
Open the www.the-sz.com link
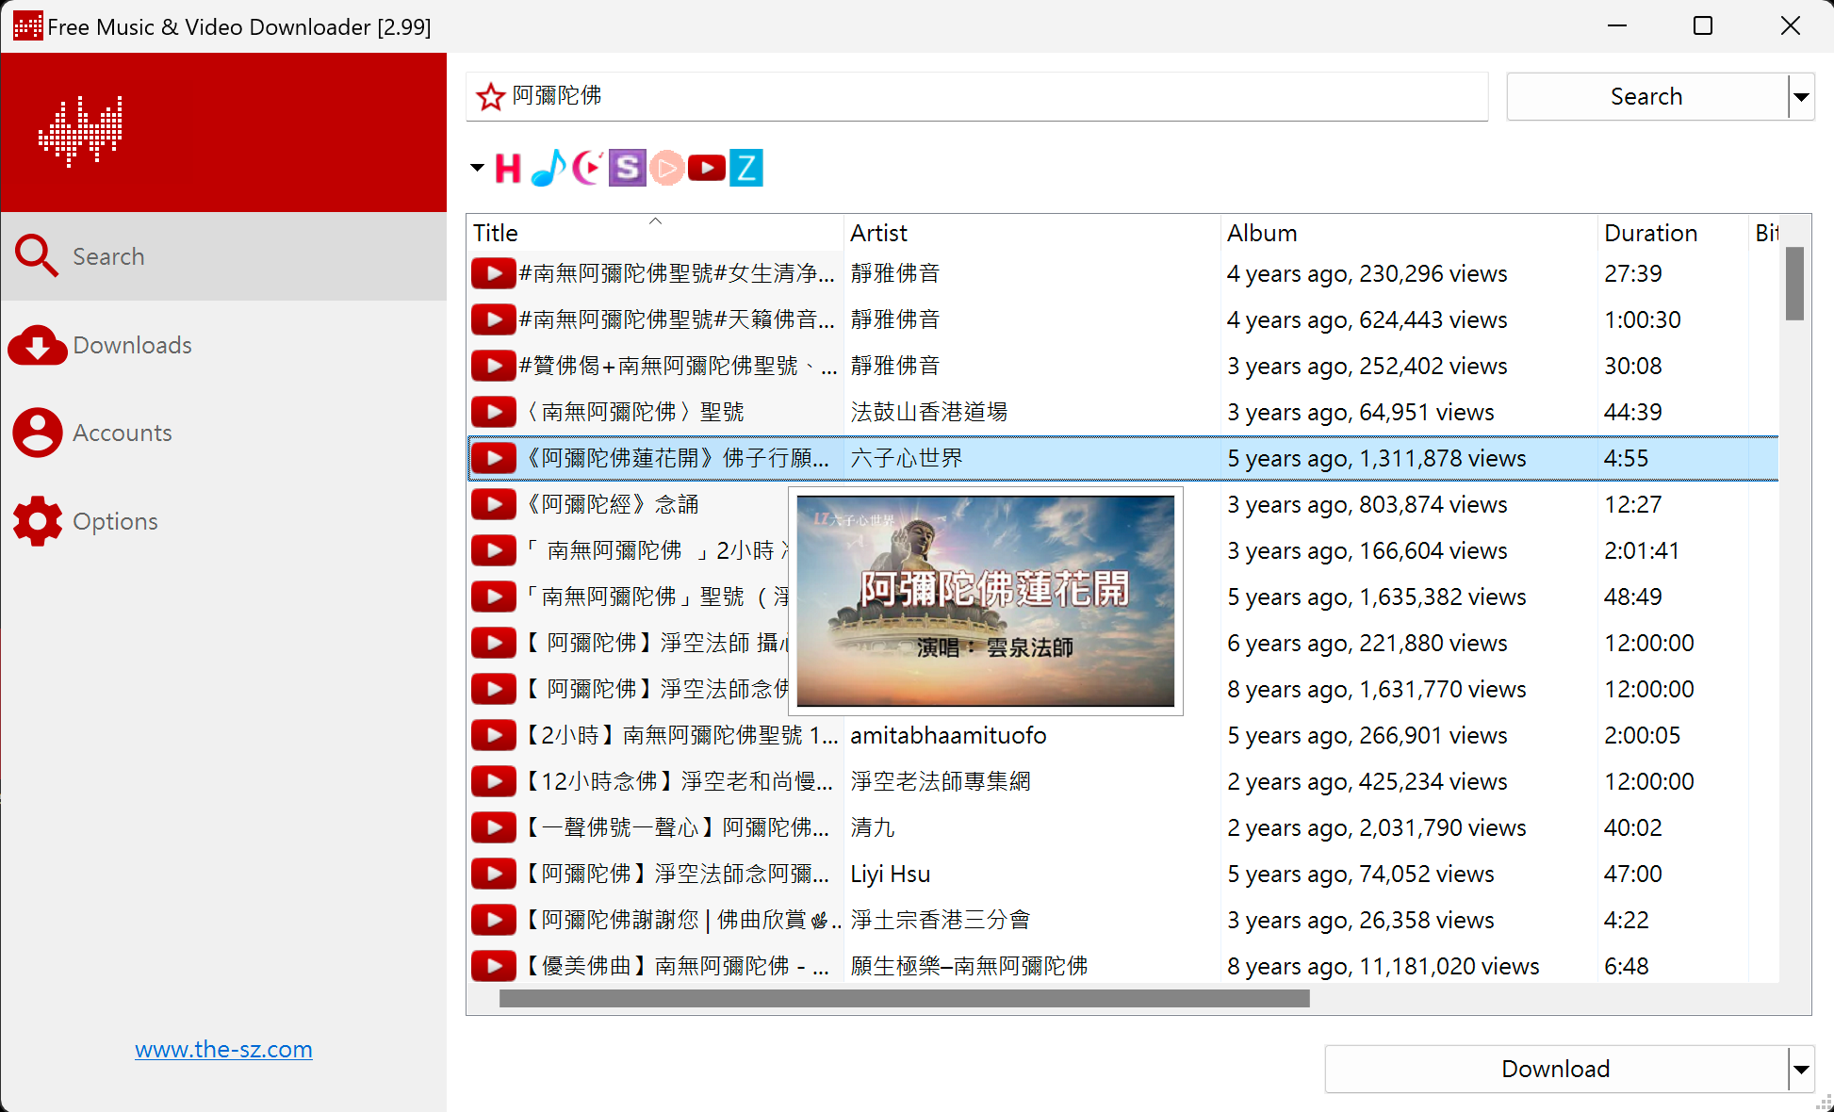click(x=223, y=1050)
